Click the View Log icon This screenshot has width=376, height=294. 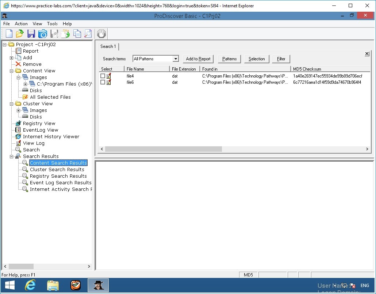point(18,143)
